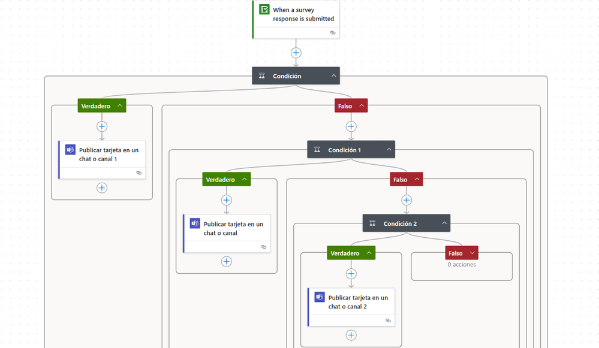This screenshot has width=599, height=348.
Task: Open 'Publicar tarjeta en un chat o canal 2' action
Action: (x=358, y=302)
